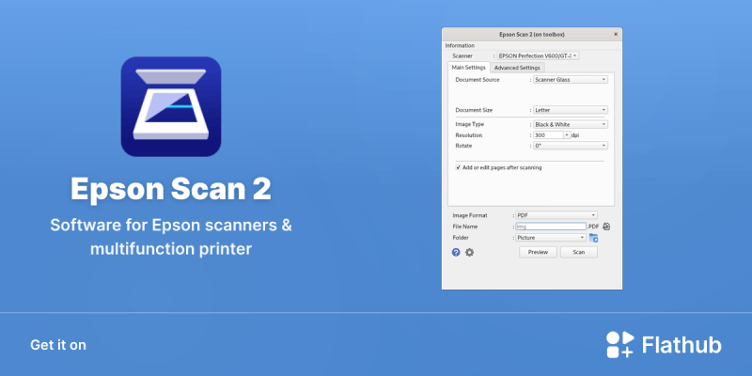Open the Resolution dropdown arrow
This screenshot has height=376, width=752.
point(567,135)
